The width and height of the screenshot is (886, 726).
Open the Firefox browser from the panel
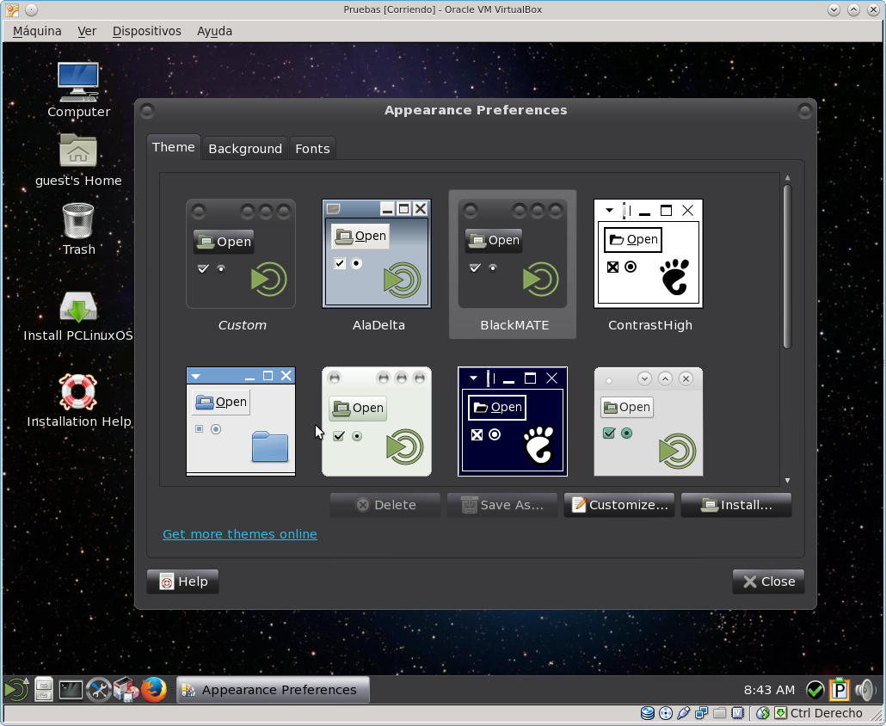(154, 689)
